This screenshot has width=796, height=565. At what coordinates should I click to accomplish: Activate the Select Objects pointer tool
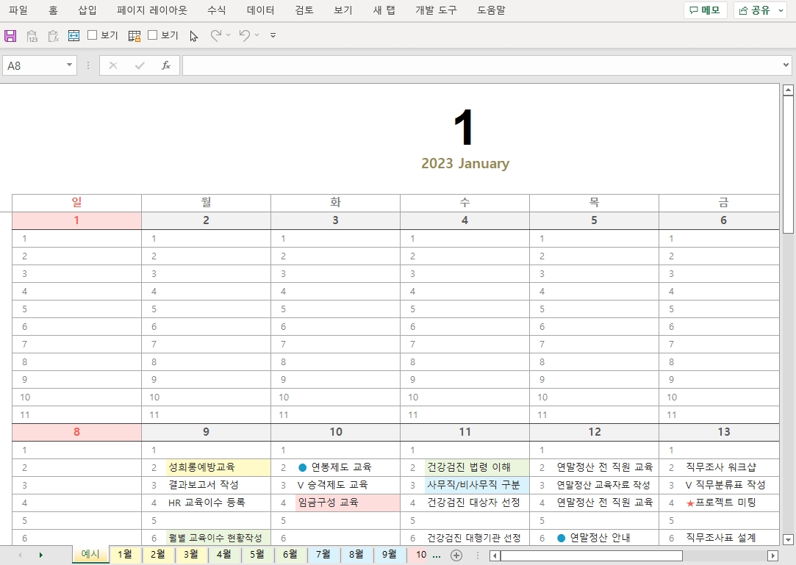(194, 36)
